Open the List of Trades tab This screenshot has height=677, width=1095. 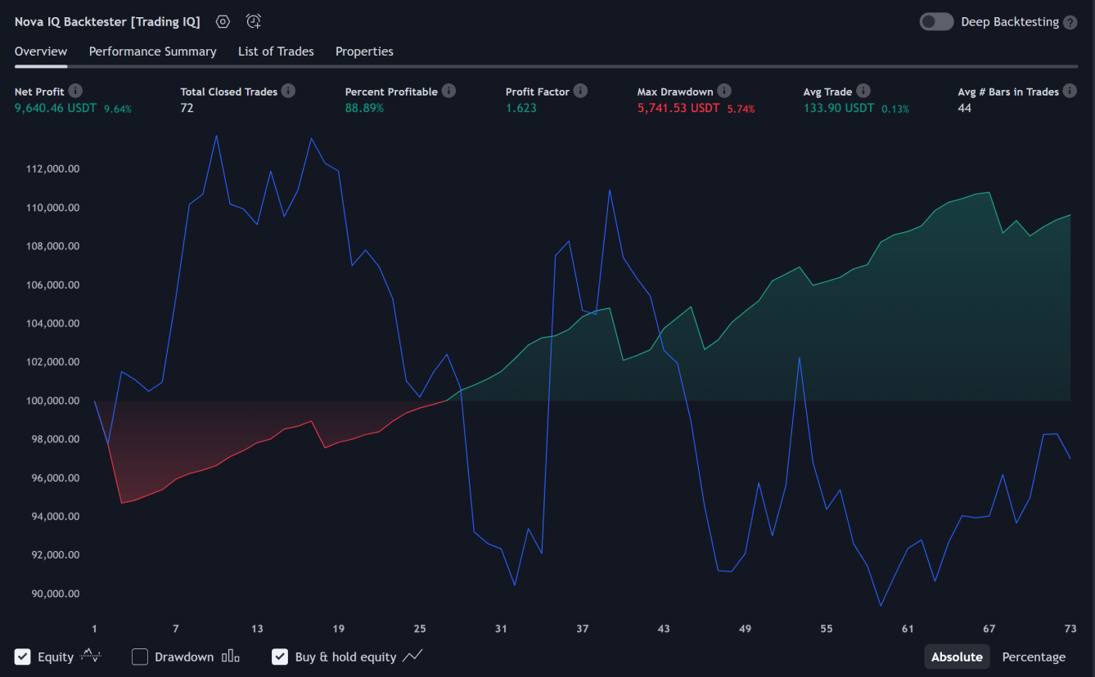click(276, 52)
